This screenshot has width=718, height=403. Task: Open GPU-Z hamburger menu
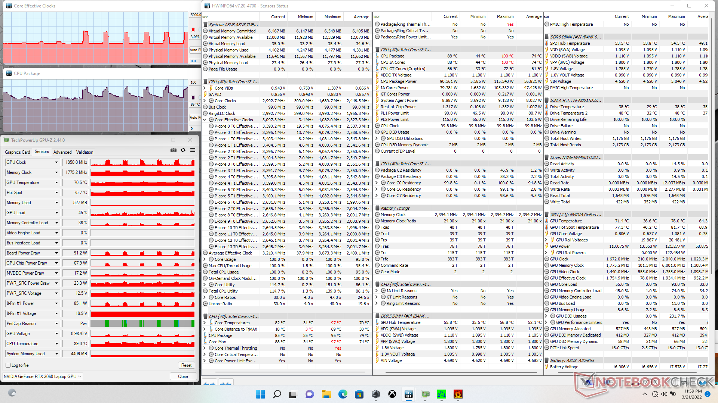[x=193, y=150]
